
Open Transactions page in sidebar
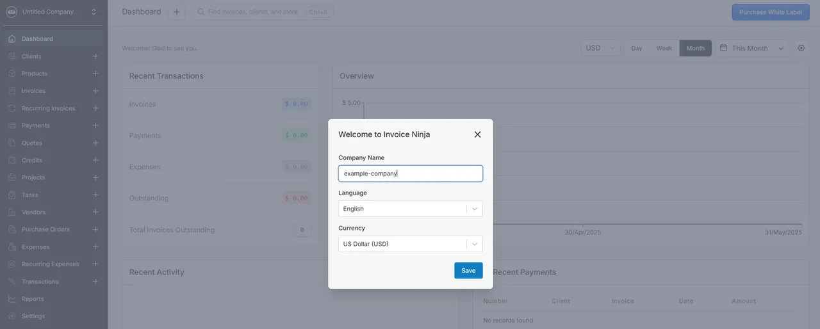click(x=40, y=282)
